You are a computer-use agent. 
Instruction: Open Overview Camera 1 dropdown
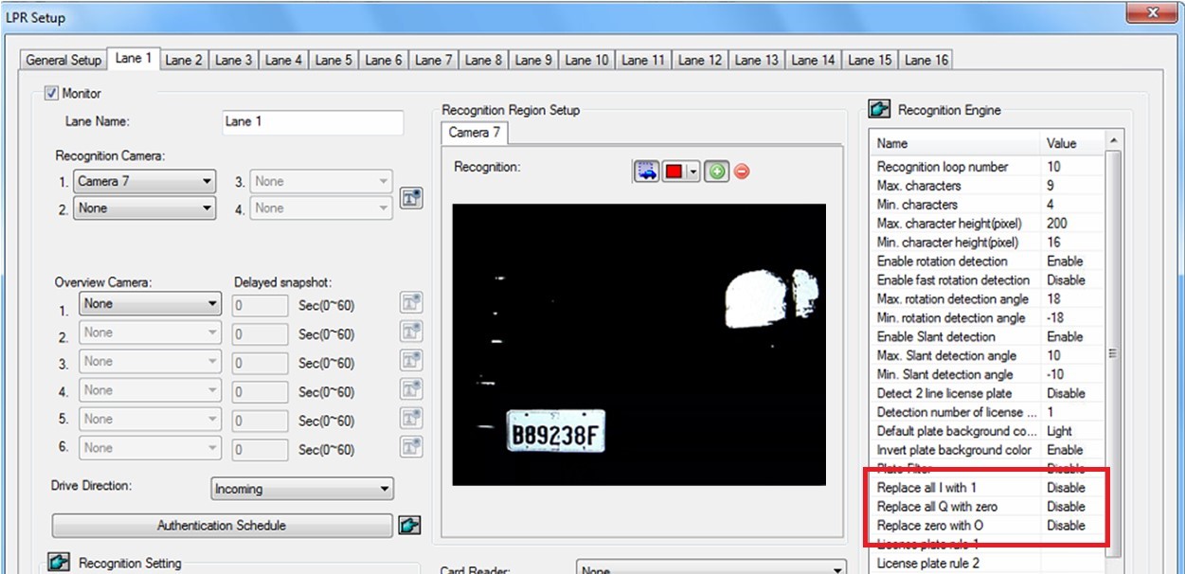pos(150,304)
